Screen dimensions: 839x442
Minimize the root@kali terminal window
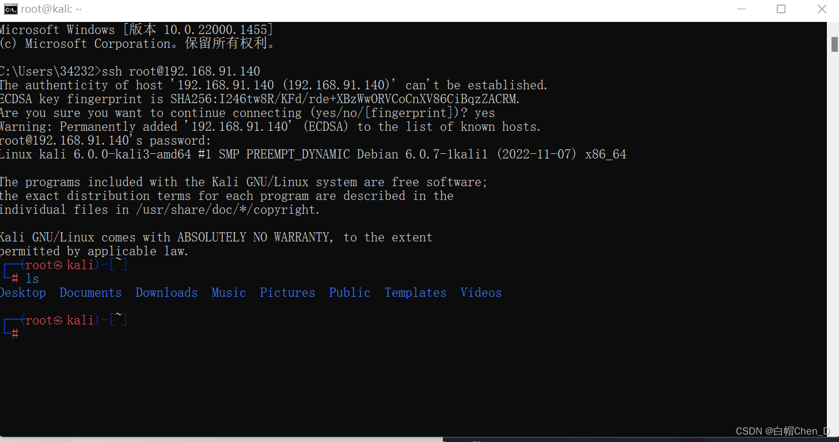click(741, 9)
